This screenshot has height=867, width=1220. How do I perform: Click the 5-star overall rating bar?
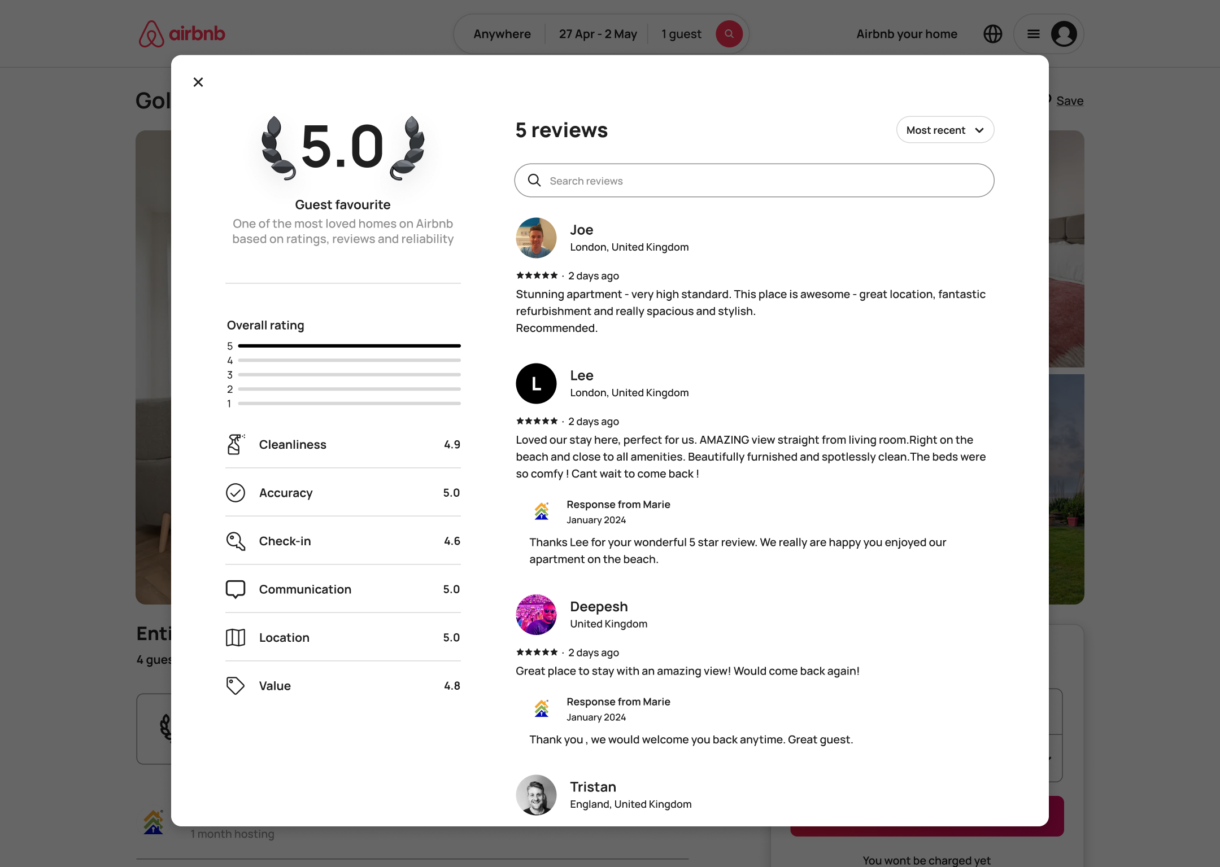pos(349,345)
